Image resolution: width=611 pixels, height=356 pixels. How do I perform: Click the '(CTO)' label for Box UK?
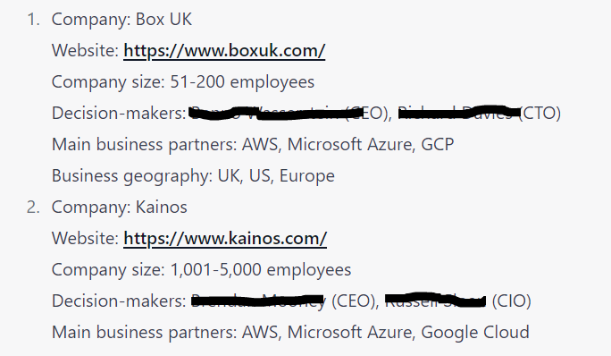[540, 114]
